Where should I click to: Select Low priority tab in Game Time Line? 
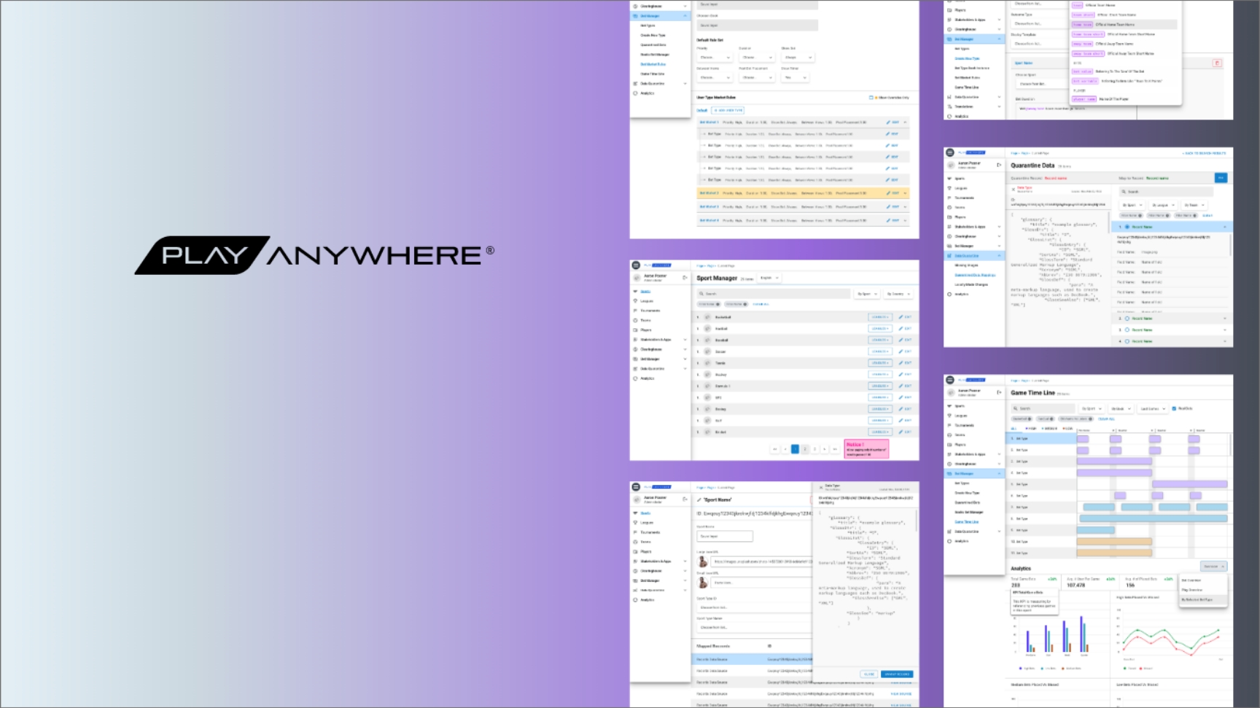(x=1067, y=429)
